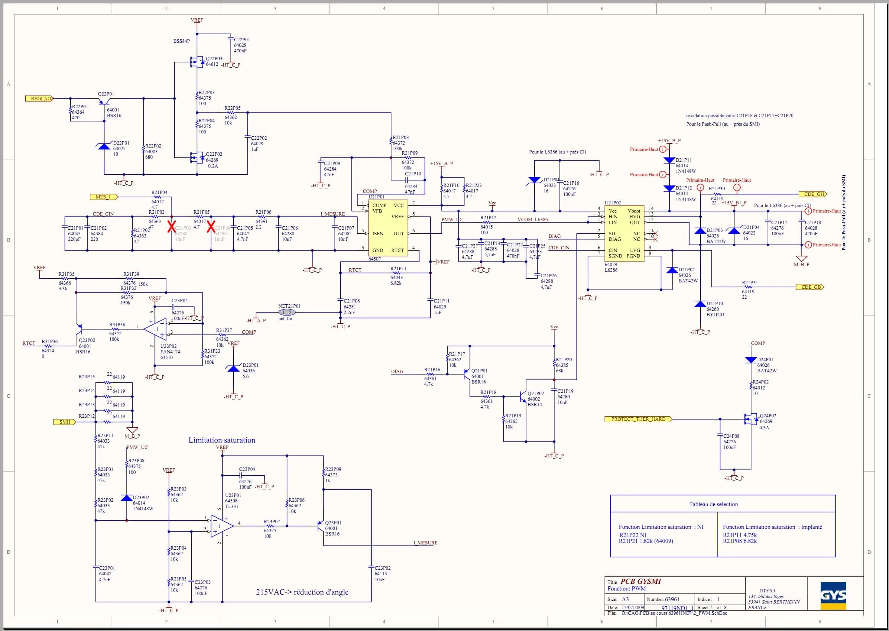Screen dimensions: 889x631
Task: Select the Q22P02 MOSFET symbol
Action: pos(198,157)
